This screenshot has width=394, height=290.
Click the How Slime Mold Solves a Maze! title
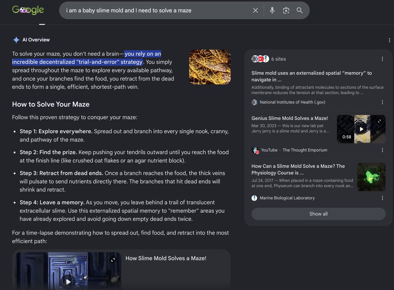tap(166, 259)
